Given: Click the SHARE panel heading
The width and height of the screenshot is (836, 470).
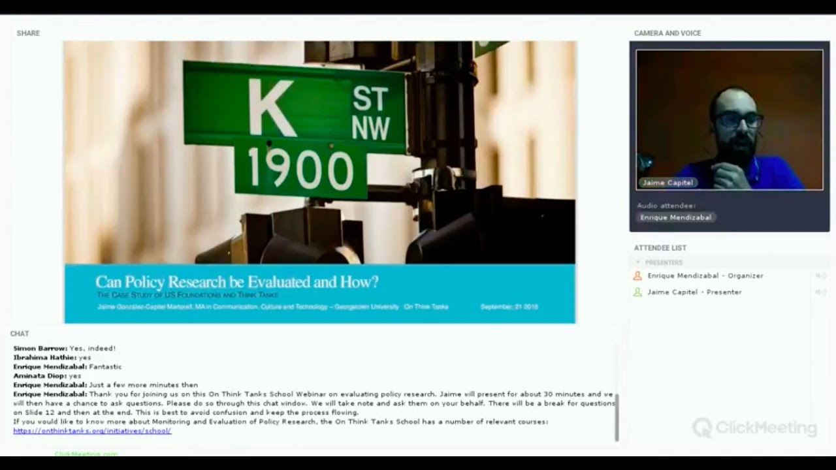Looking at the screenshot, I should [x=28, y=33].
